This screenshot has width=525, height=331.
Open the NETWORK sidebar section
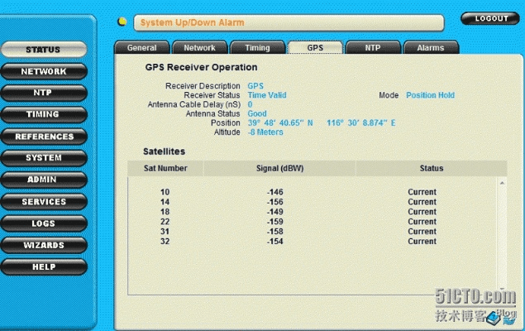pos(43,72)
